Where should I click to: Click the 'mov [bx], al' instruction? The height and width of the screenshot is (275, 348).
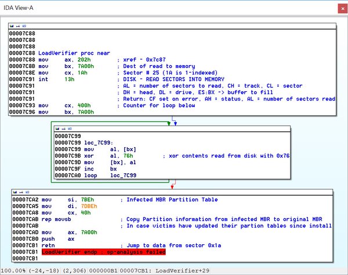(x=110, y=162)
